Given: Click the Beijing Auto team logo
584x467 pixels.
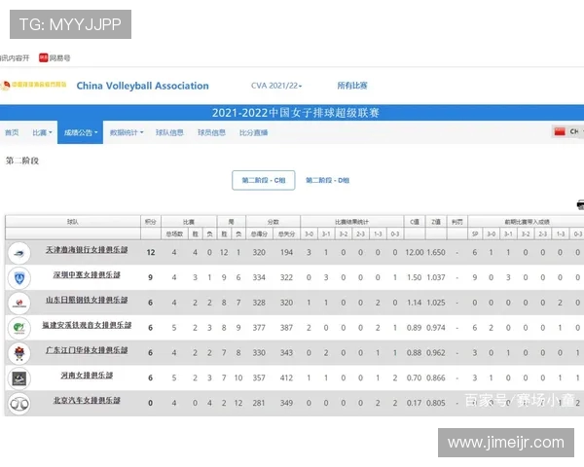Looking at the screenshot, I should pos(18,403).
